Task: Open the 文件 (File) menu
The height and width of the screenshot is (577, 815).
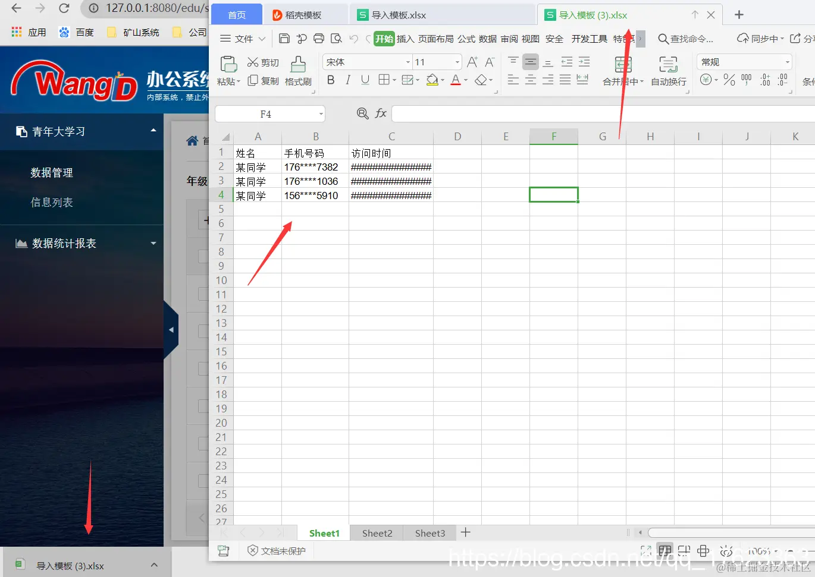Action: [x=243, y=39]
